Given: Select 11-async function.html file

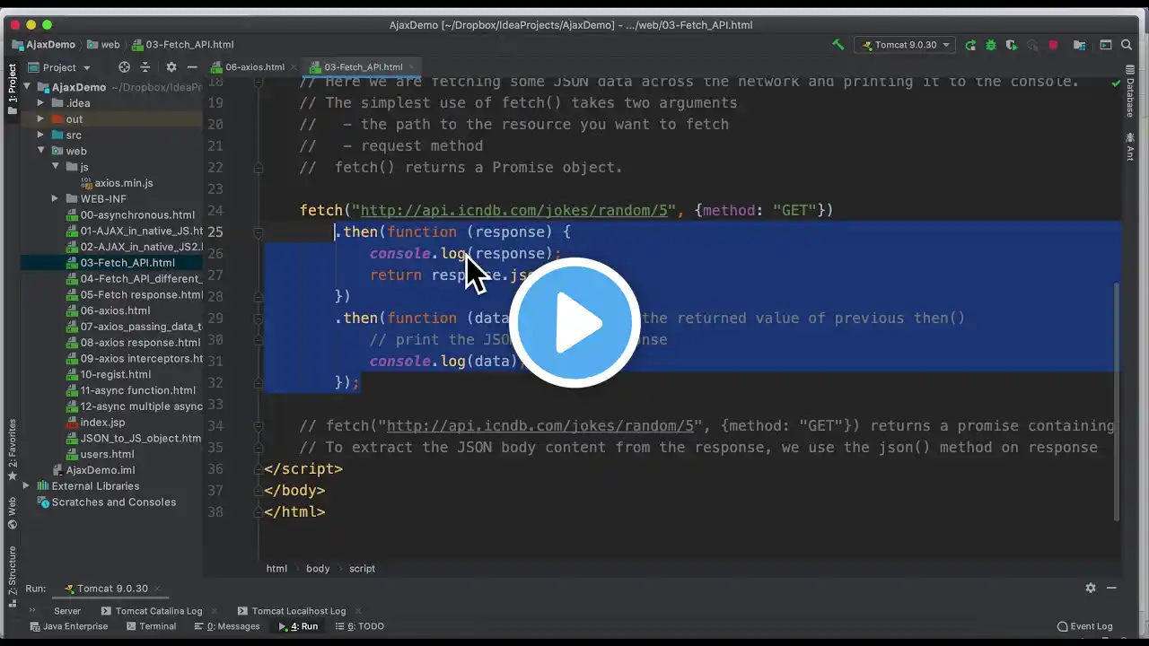Looking at the screenshot, I should (x=130, y=390).
